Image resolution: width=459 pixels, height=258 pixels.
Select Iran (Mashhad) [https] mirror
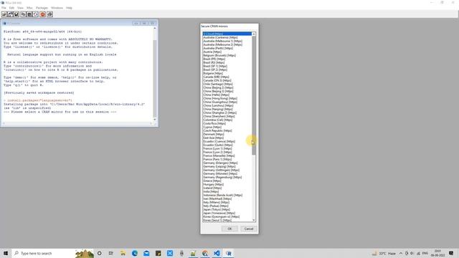pos(227,199)
